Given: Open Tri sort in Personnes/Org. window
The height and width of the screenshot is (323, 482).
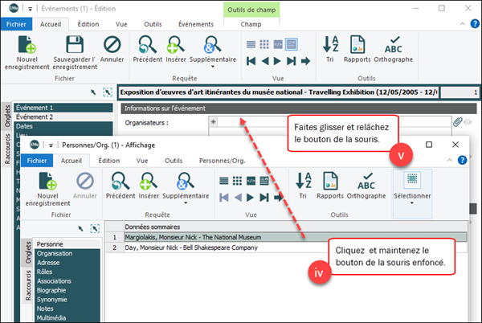Looking at the screenshot, I should (x=304, y=186).
